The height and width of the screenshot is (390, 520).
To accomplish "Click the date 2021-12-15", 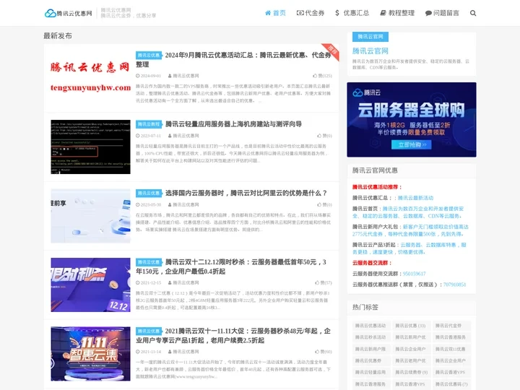I will pos(148,282).
